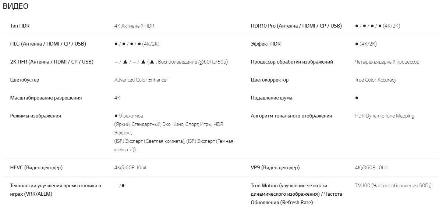Click the first dot in the HLG row

pyautogui.click(x=116, y=44)
